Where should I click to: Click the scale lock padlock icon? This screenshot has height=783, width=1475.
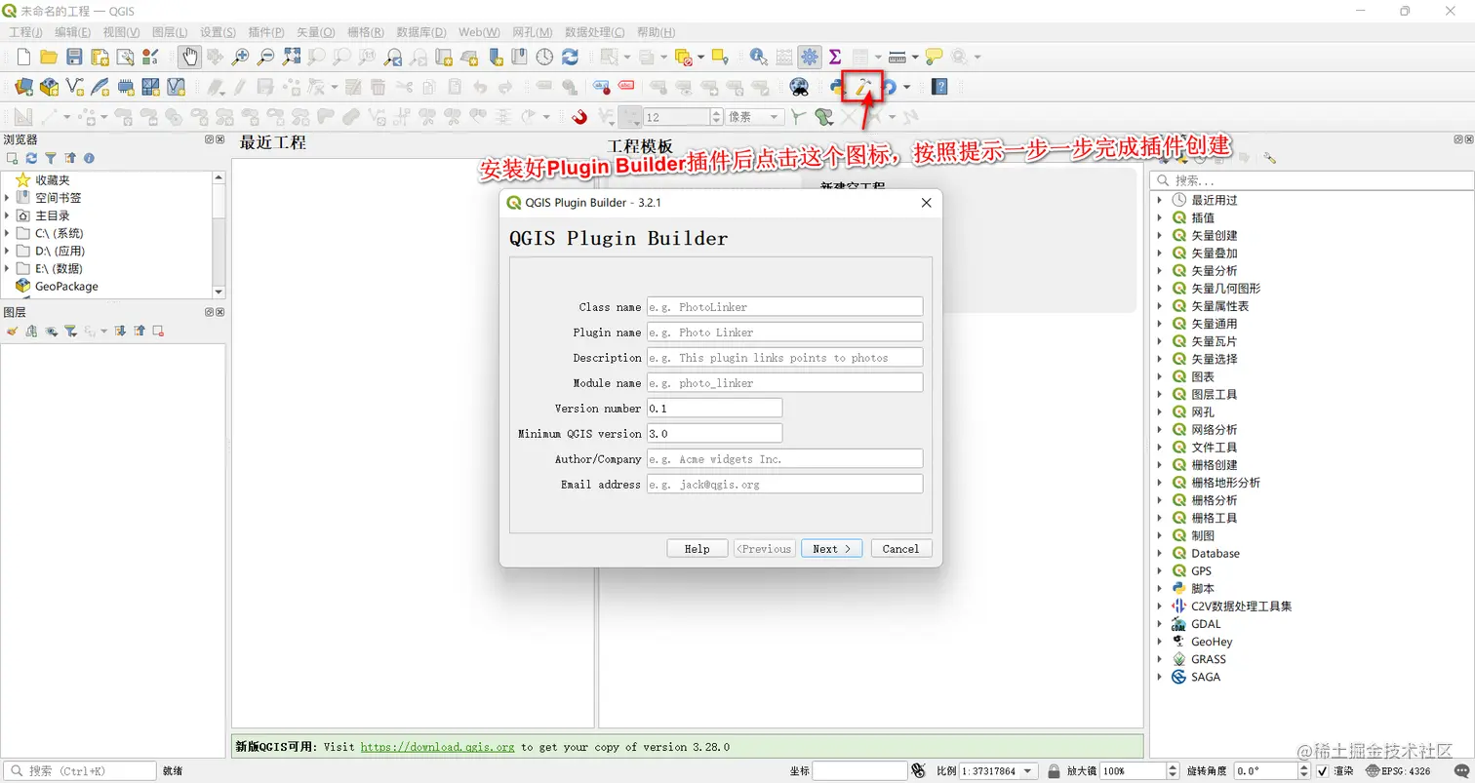pos(1055,771)
